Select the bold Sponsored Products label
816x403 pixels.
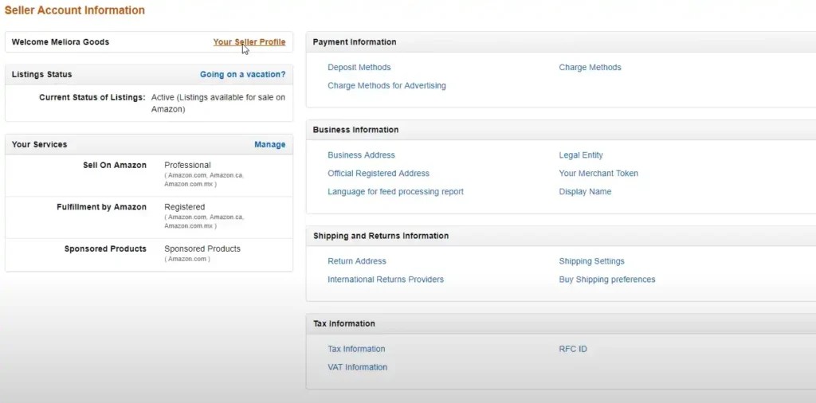(105, 248)
